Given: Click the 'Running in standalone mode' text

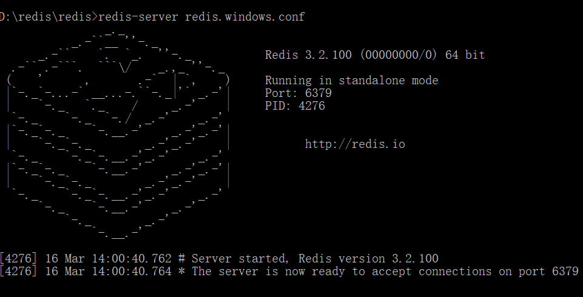Looking at the screenshot, I should point(352,81).
